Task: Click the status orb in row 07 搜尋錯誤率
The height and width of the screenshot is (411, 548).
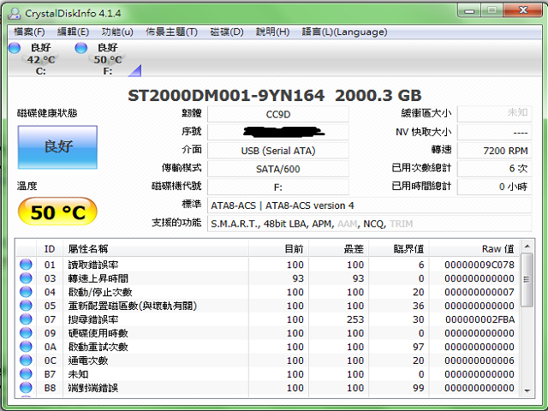Action: pos(26,319)
